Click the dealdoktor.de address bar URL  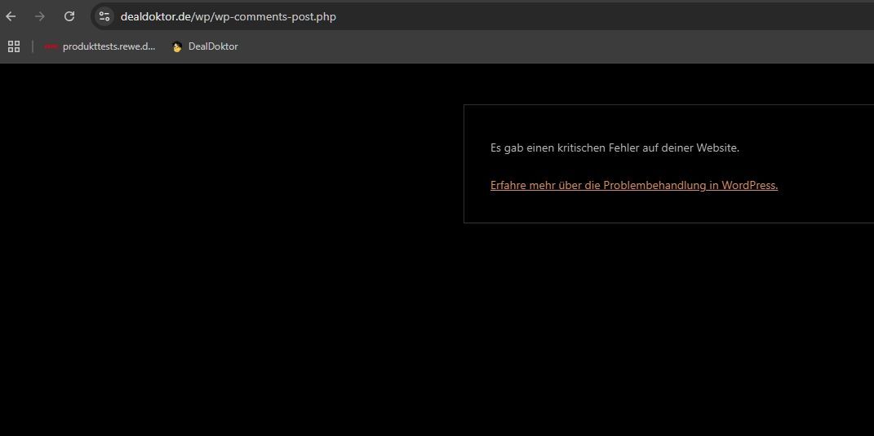point(228,16)
